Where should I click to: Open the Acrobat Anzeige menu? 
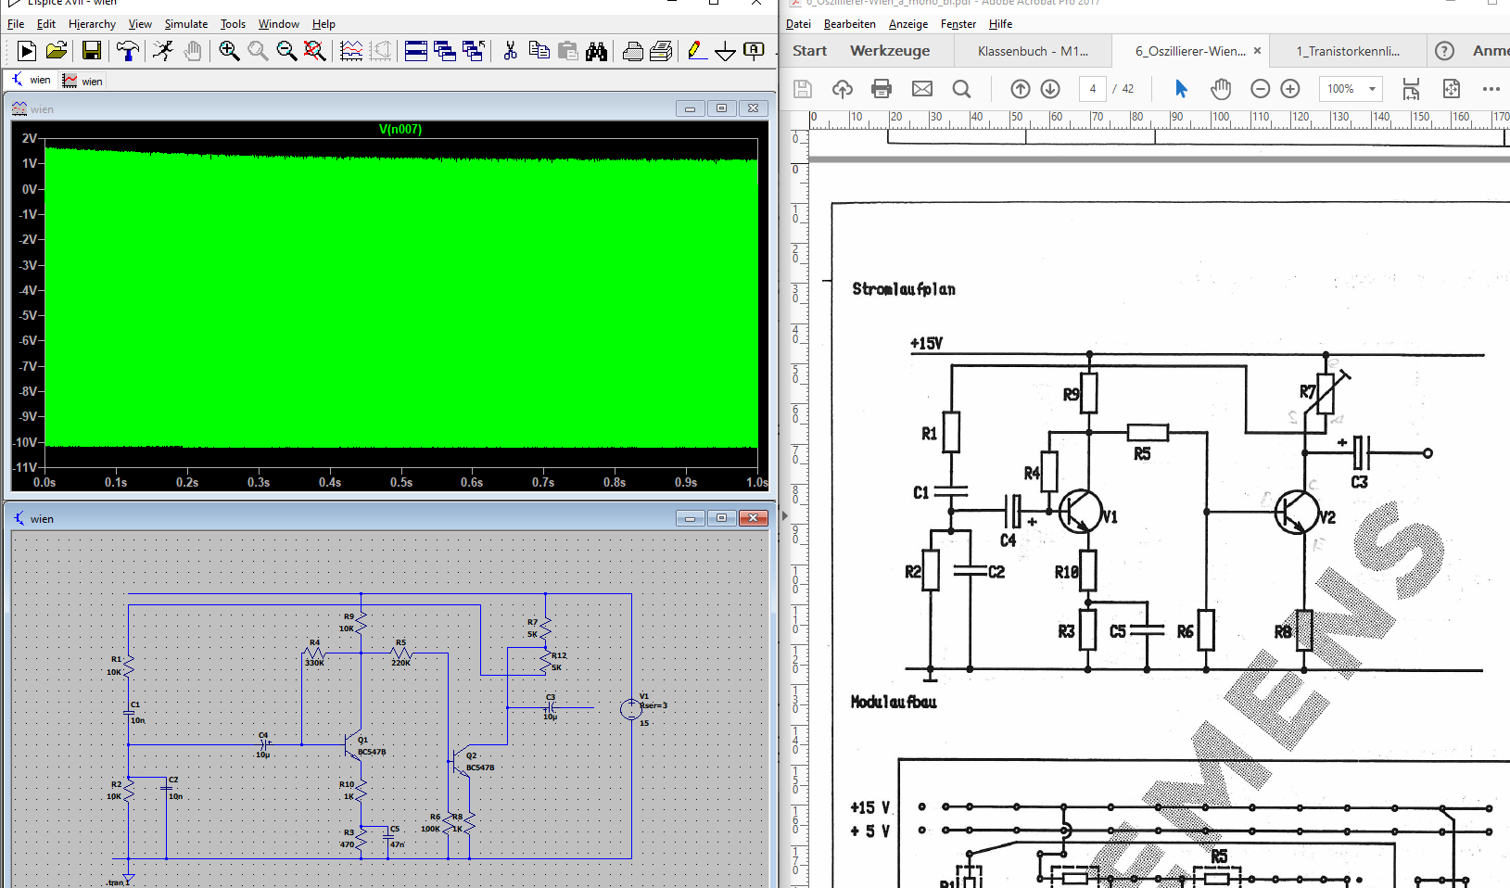(908, 24)
